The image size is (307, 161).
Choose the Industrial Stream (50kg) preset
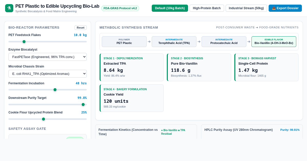coord(246,8)
